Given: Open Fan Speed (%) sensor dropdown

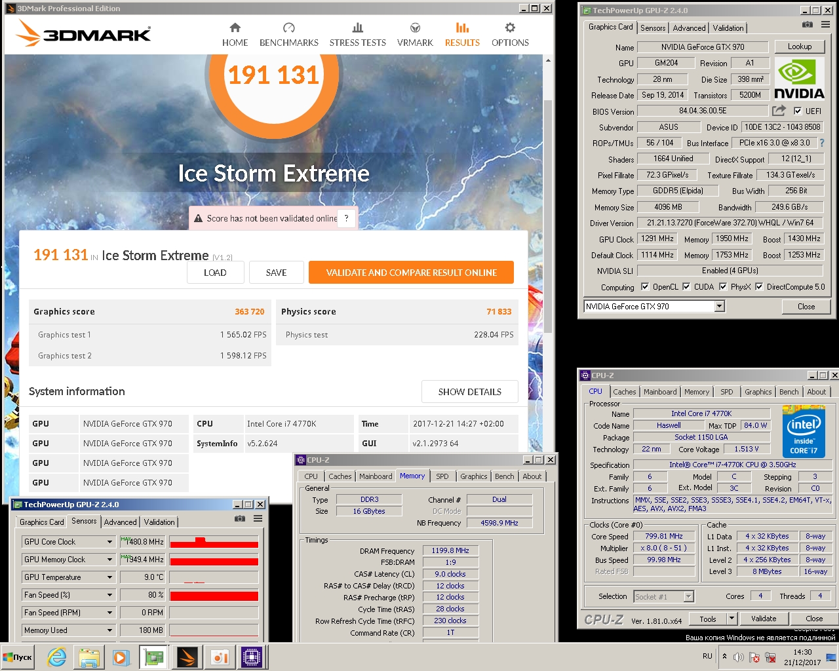Looking at the screenshot, I should pyautogui.click(x=109, y=595).
